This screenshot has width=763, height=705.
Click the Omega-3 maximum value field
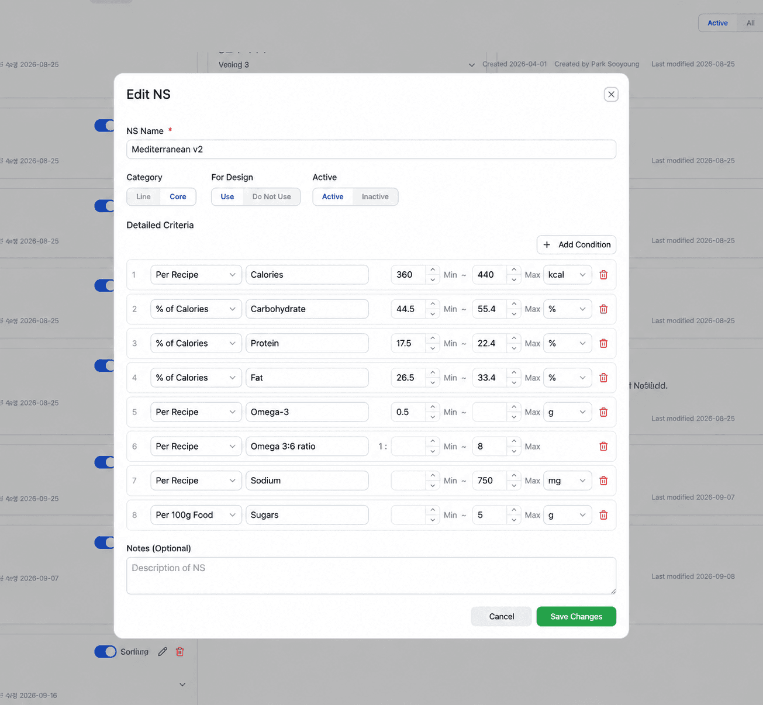[x=490, y=412]
